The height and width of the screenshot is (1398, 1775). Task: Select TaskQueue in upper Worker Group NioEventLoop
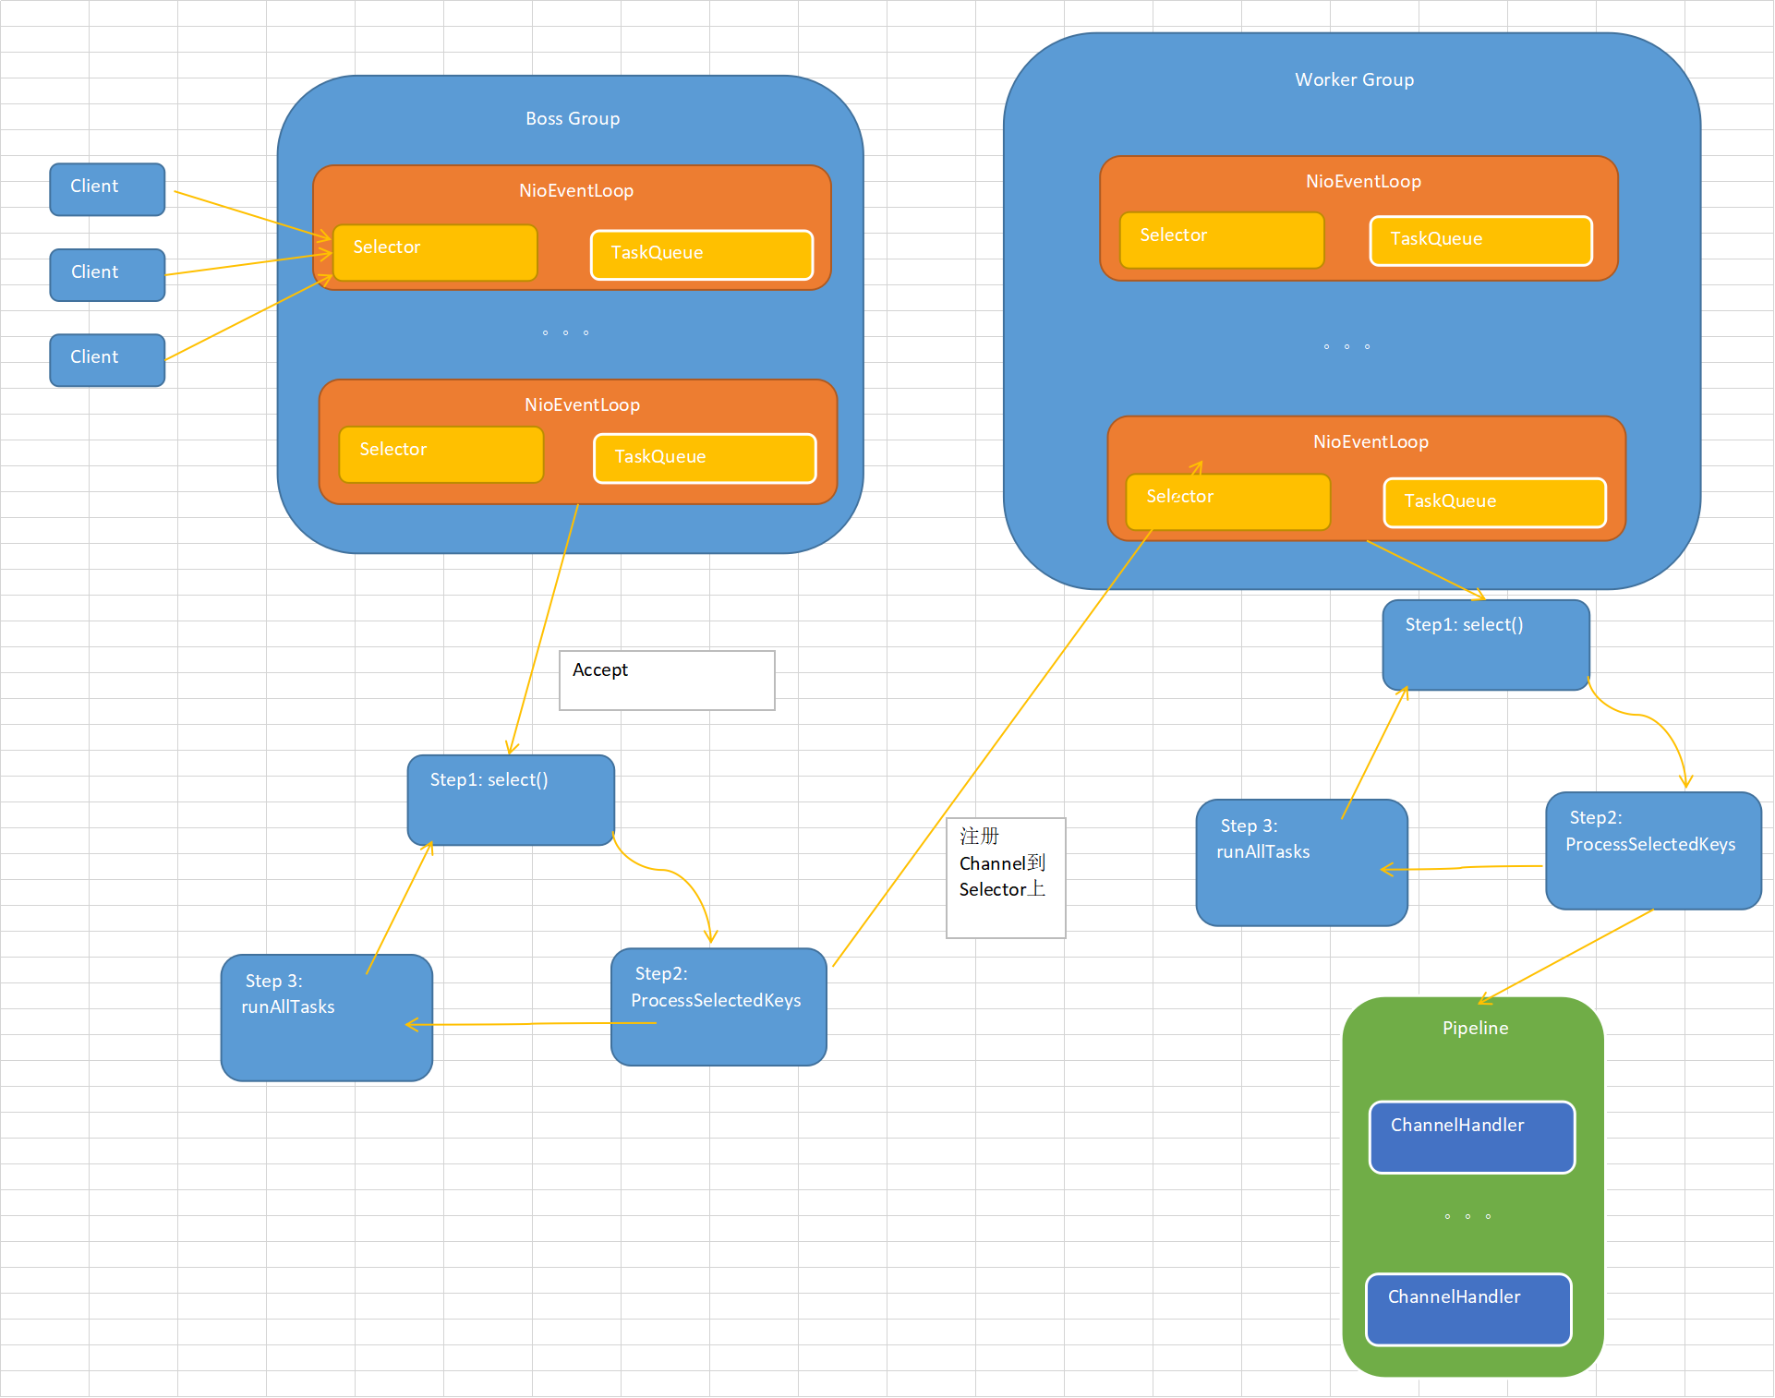tap(1480, 241)
